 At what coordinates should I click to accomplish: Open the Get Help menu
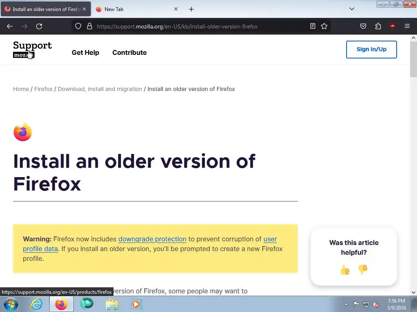[x=86, y=52]
